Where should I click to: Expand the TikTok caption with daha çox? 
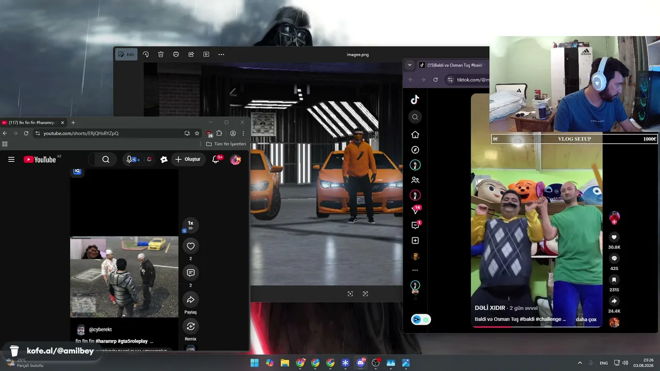586,319
